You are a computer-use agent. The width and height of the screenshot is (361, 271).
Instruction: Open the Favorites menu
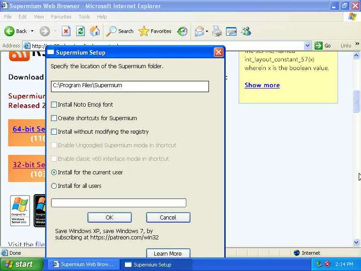[61, 17]
